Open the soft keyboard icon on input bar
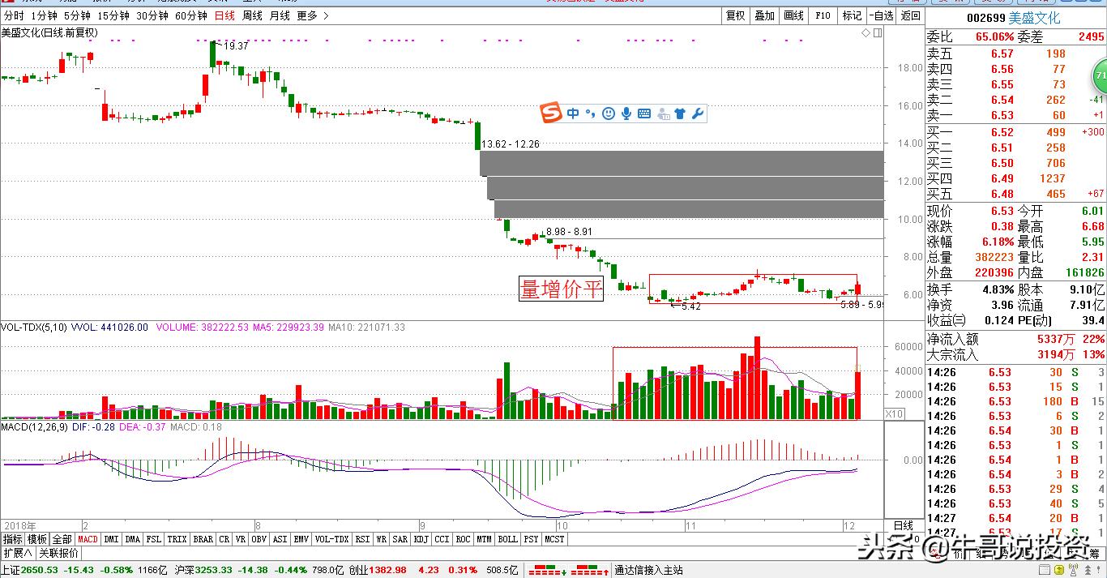This screenshot has height=578, width=1107. 644,113
